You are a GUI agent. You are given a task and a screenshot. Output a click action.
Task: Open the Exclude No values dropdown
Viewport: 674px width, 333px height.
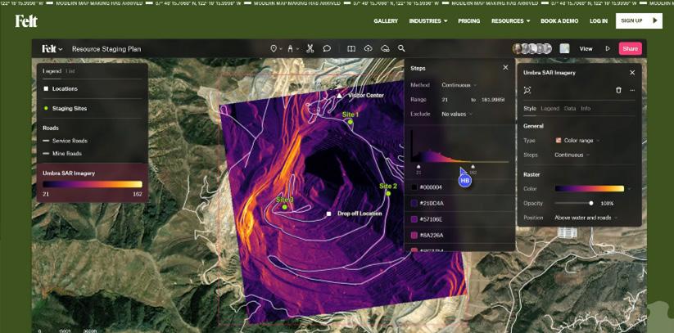tap(457, 114)
